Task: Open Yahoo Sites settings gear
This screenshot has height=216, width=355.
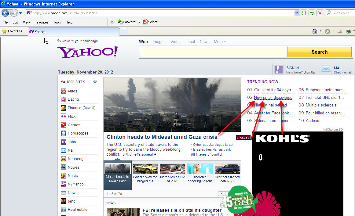Action: (95, 82)
